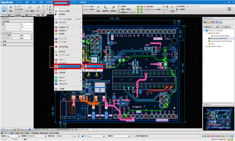Switch to the スタートページ document tab
The image size is (235, 141).
(43, 130)
